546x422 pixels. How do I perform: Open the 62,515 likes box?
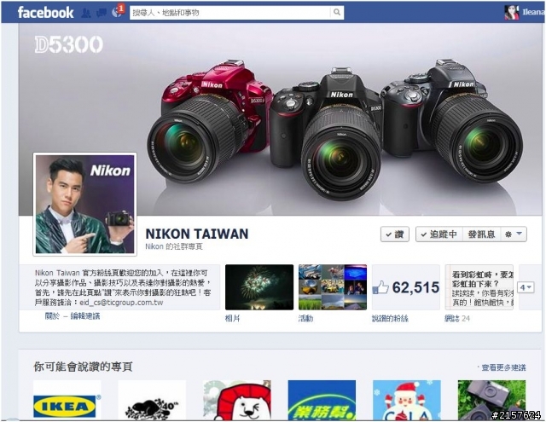click(x=406, y=287)
